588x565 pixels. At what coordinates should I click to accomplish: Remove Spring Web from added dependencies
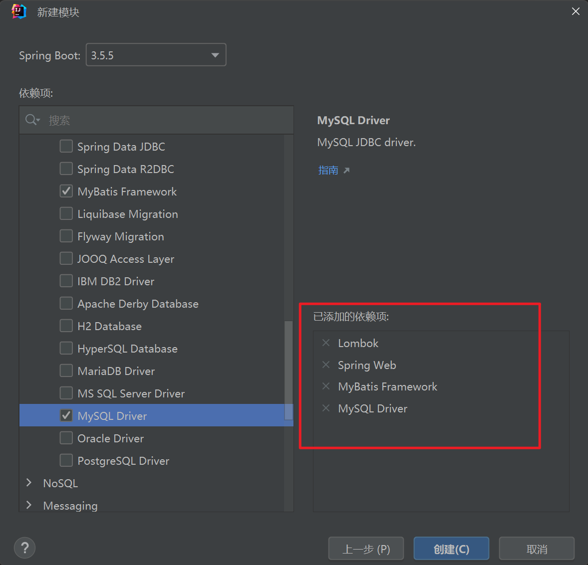pyautogui.click(x=326, y=365)
